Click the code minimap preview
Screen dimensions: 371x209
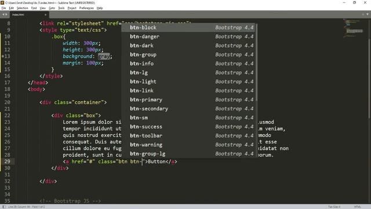354,28
